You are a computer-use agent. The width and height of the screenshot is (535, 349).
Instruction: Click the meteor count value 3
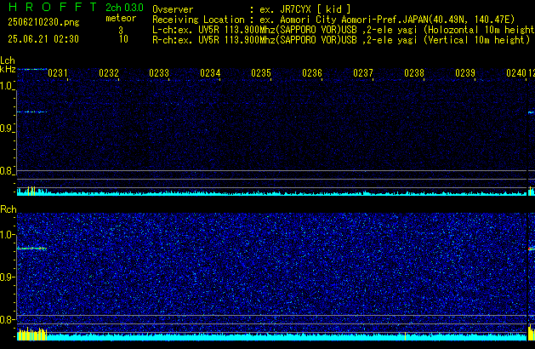point(121,30)
